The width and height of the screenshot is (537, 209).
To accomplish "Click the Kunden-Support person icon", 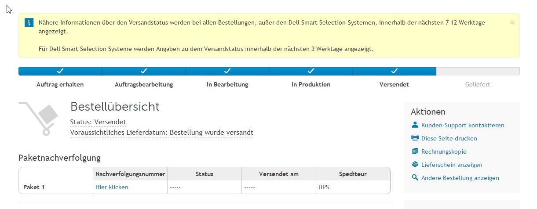I will pos(415,125).
